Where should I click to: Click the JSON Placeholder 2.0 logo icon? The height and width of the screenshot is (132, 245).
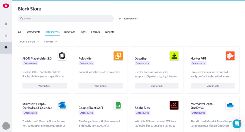pyautogui.click(x=62, y=56)
